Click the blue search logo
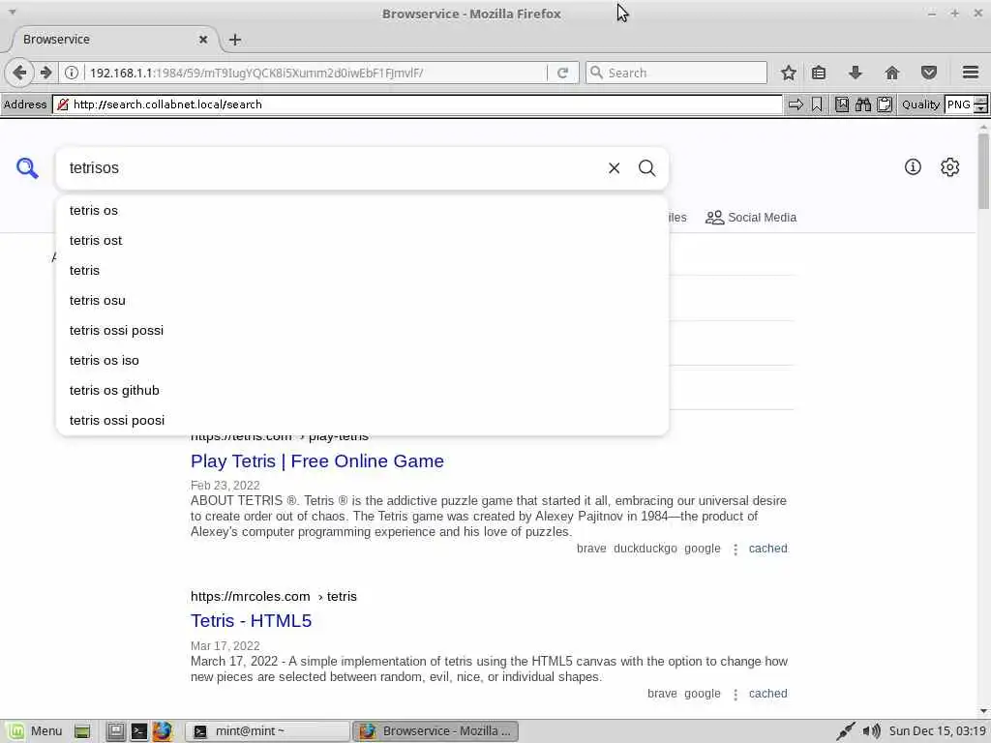 tap(27, 168)
